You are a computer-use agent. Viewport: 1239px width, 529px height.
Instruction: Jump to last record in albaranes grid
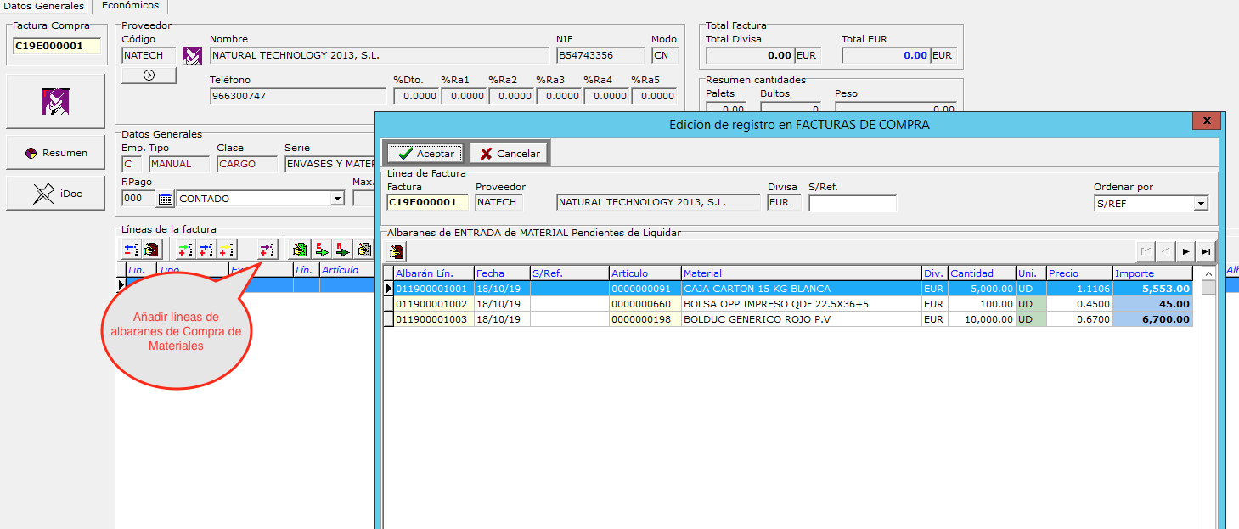(1205, 251)
